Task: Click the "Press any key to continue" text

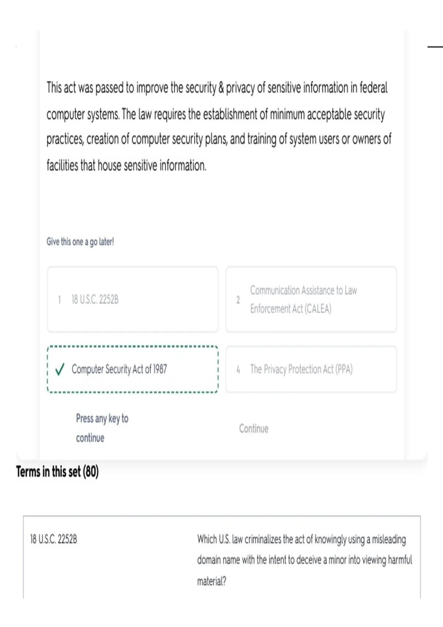Action: [x=102, y=428]
